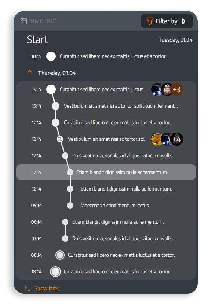This screenshot has height=308, width=211.
Task: Select the ringed marker at last 18:14
Action: 55,271
